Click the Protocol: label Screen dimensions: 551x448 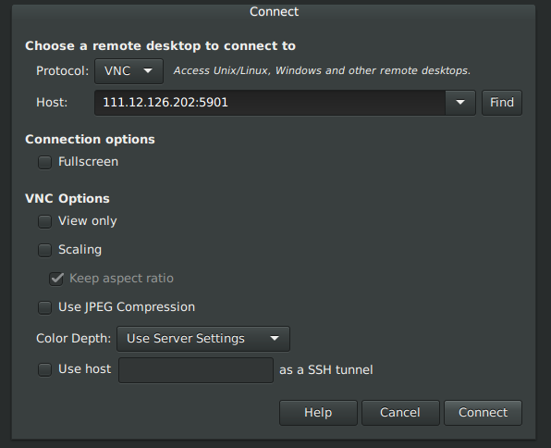pyautogui.click(x=62, y=71)
